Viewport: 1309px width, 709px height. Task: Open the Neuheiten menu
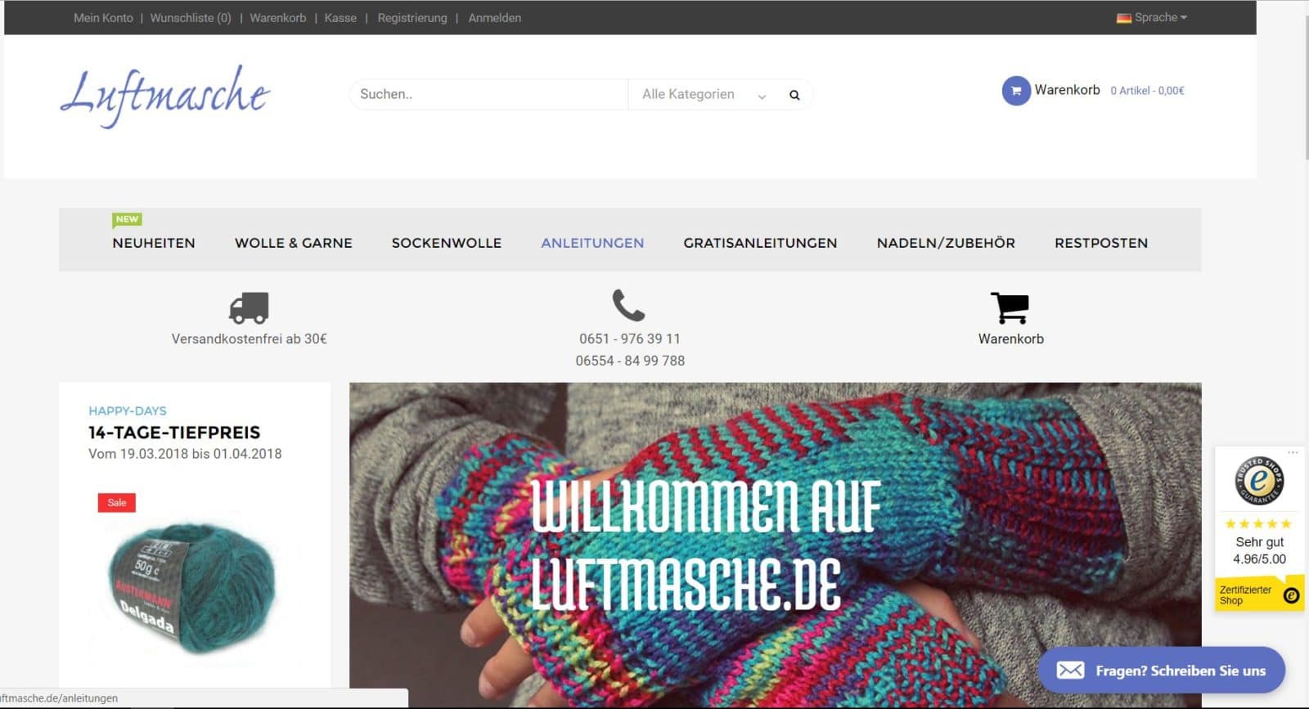[x=154, y=243]
